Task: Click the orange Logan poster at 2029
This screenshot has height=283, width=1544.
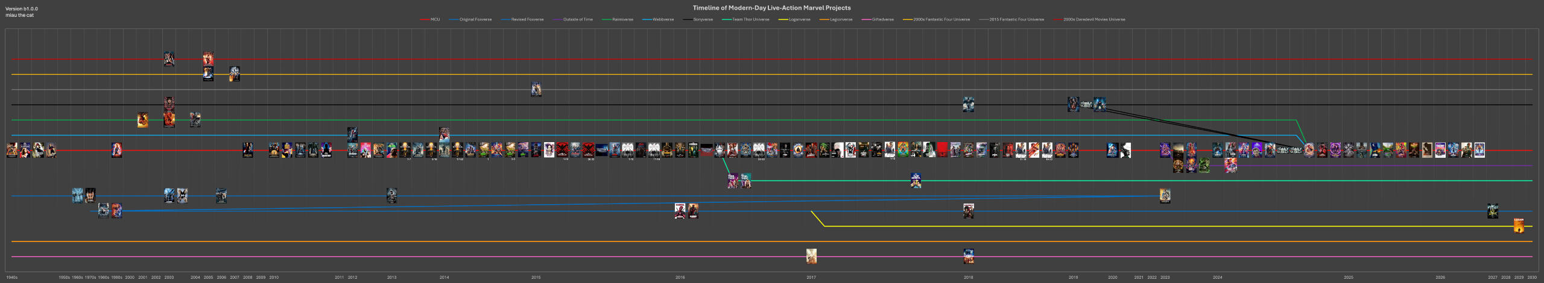Action: click(x=1519, y=226)
